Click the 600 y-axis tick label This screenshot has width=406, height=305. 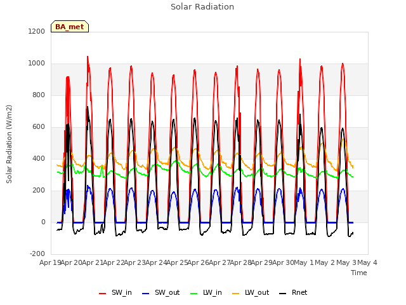point(39,127)
